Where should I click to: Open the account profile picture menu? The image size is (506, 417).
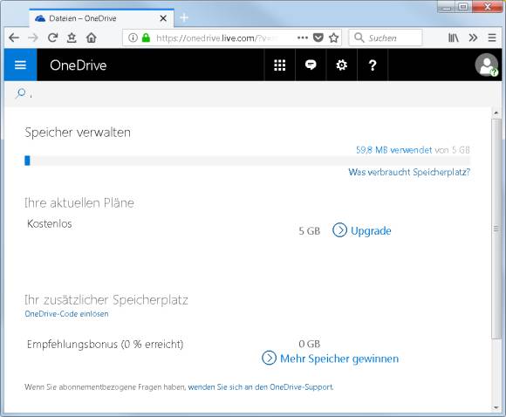coord(486,65)
